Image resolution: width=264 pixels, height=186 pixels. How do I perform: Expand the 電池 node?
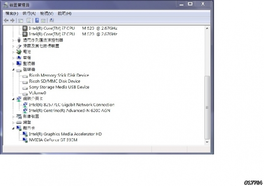pos(13,52)
